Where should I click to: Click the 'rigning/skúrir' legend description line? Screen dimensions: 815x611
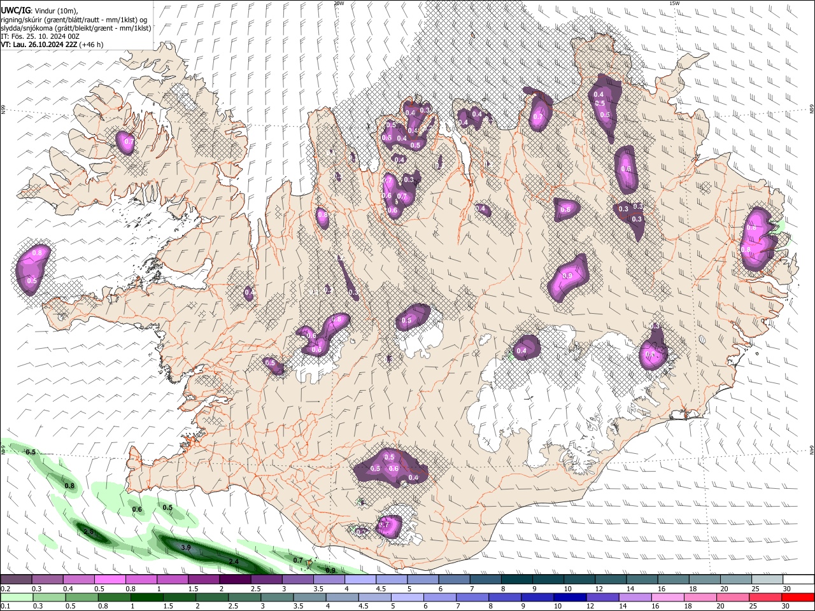(74, 20)
